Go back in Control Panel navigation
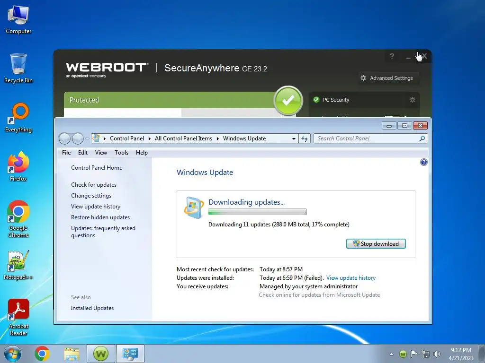The width and height of the screenshot is (485, 363). pyautogui.click(x=64, y=138)
